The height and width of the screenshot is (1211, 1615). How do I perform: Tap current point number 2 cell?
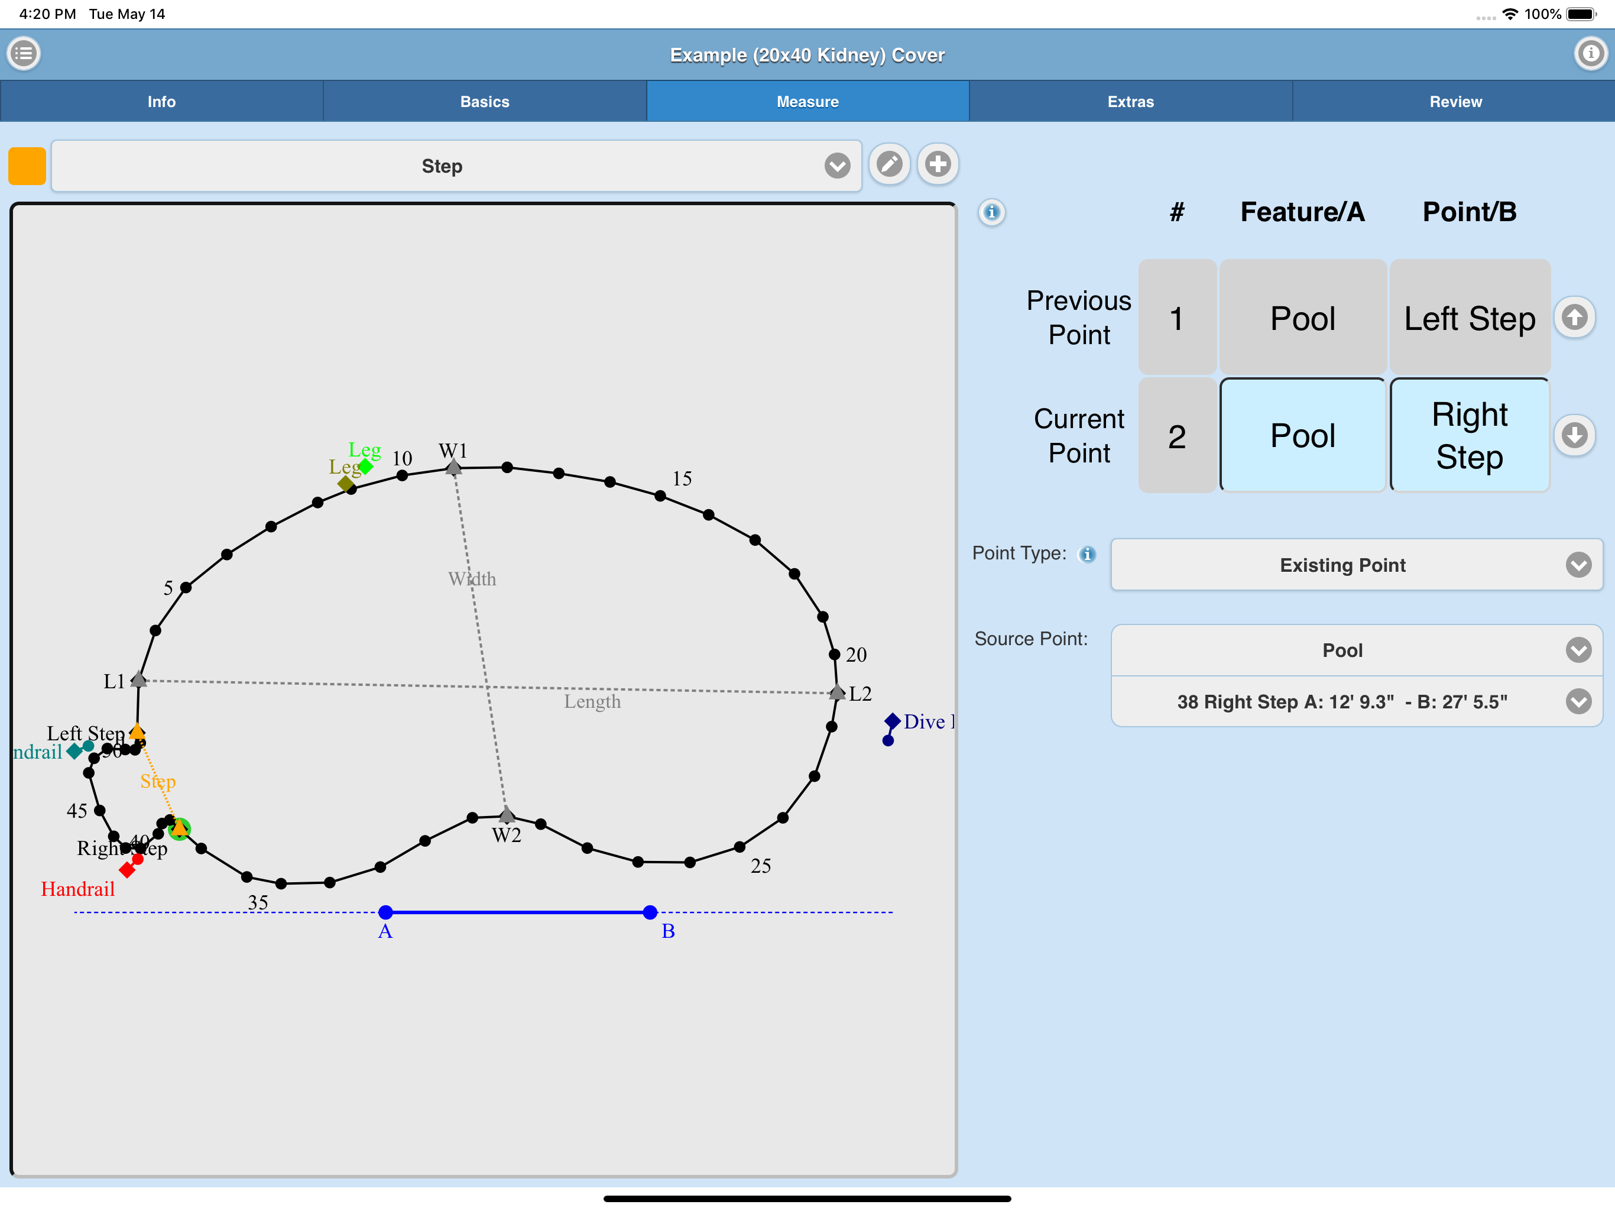click(1177, 435)
